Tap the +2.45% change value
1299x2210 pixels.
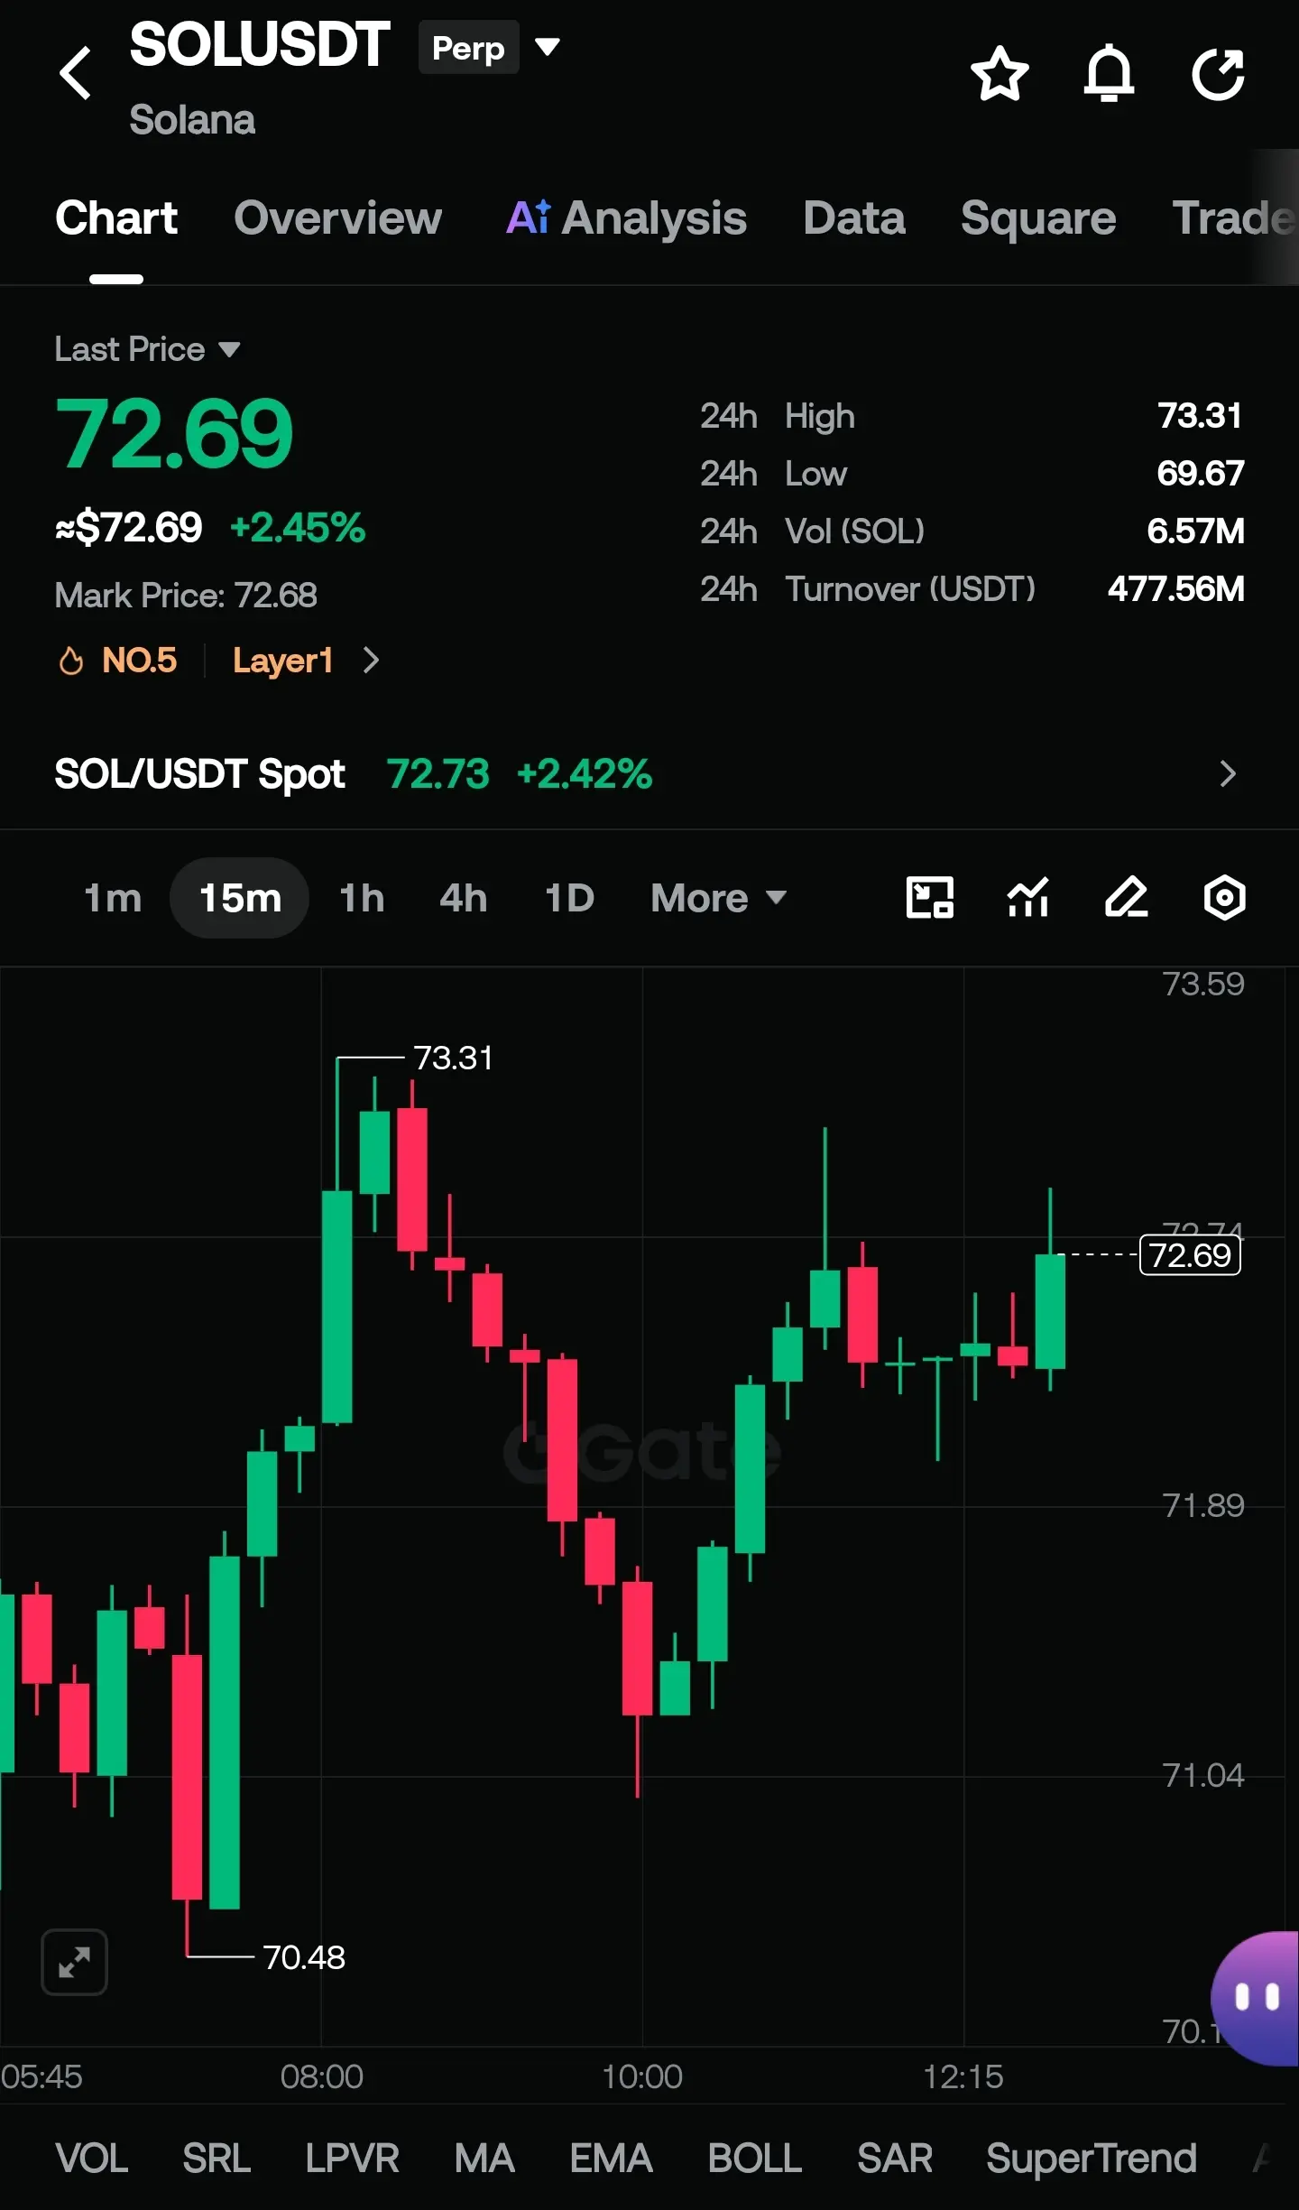click(x=298, y=528)
